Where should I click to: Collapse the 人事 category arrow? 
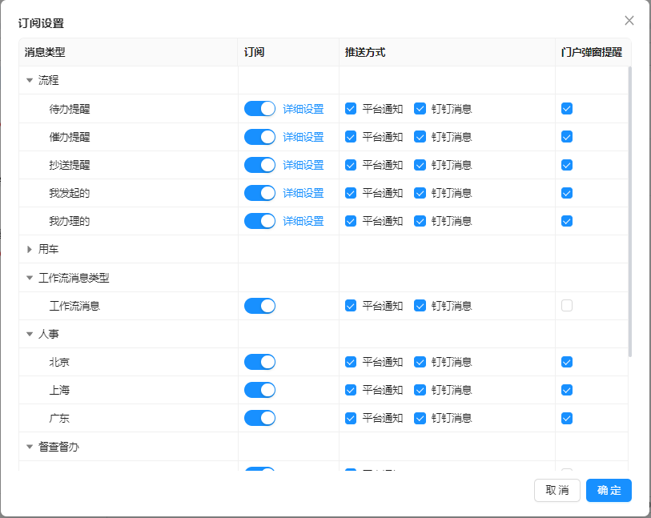tap(30, 334)
